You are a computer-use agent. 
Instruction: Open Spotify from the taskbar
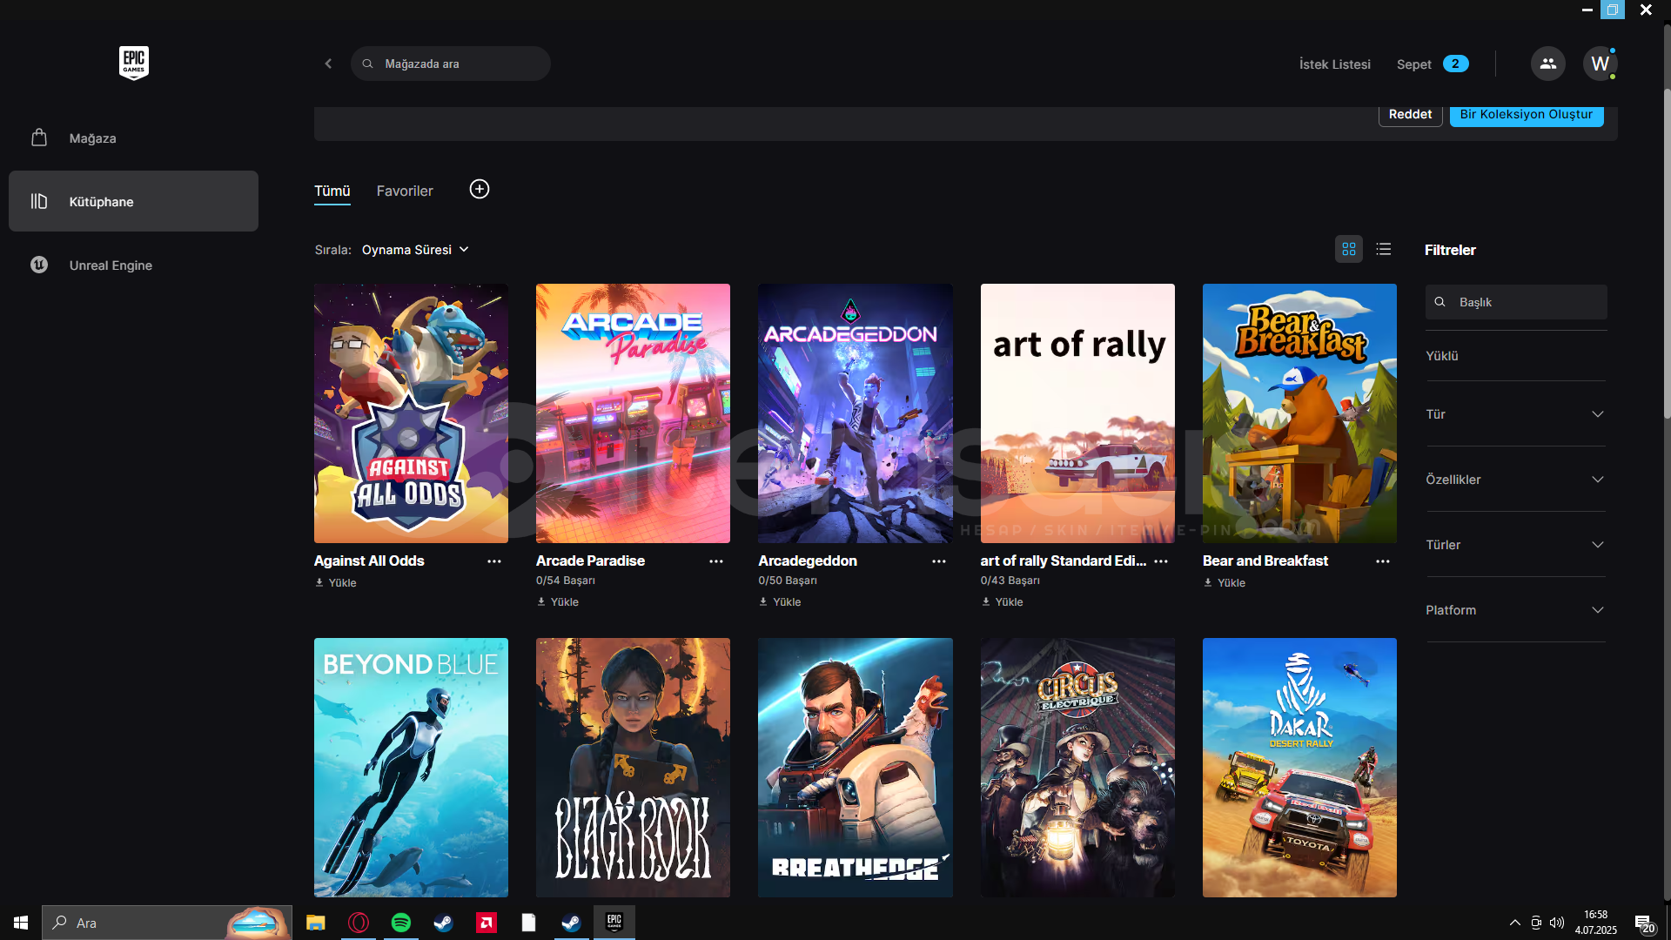(401, 923)
